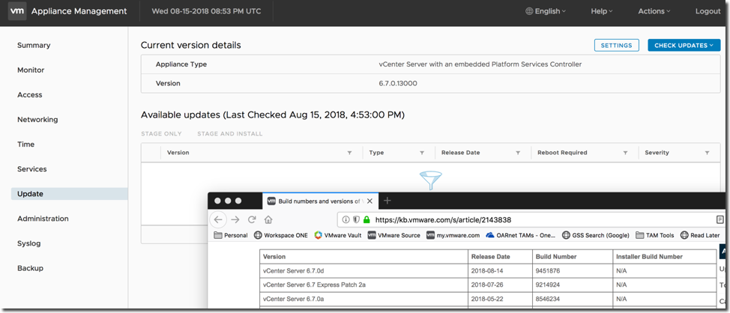The image size is (730, 313).
Task: Open the English language dropdown
Action: [546, 11]
